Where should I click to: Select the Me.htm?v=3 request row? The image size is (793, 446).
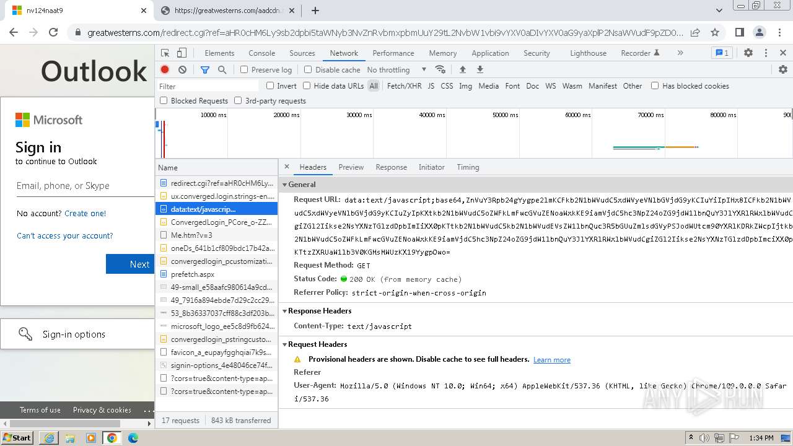click(x=216, y=235)
